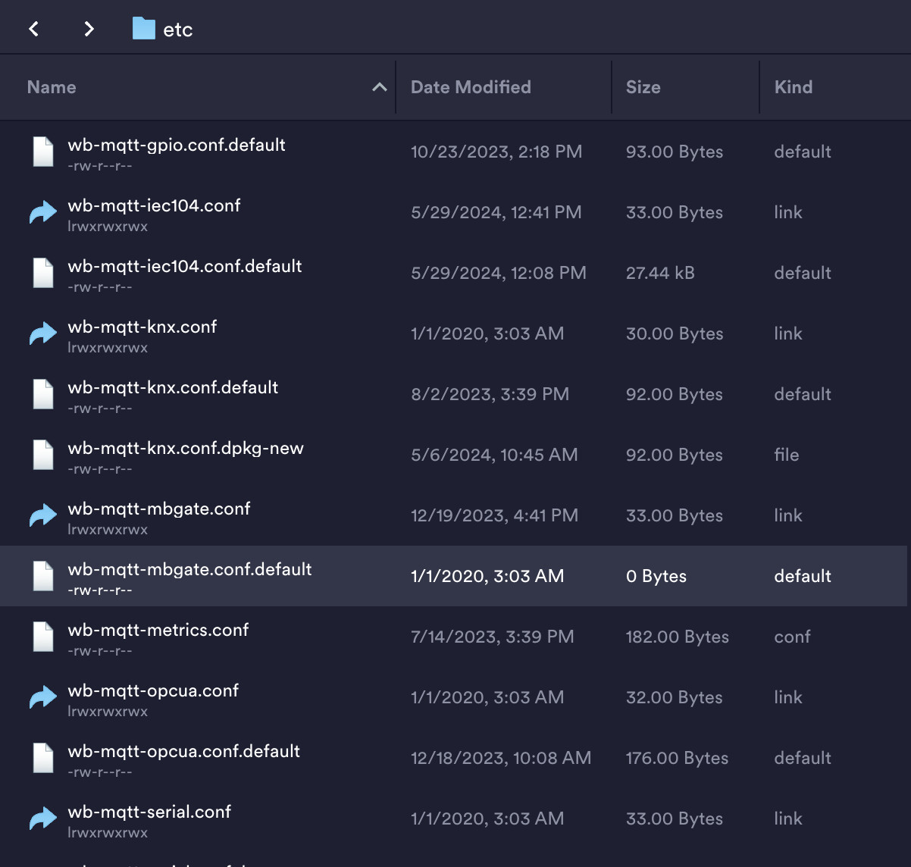Click date 5/29/2024, 12:41 PM
The image size is (911, 867).
click(x=496, y=212)
